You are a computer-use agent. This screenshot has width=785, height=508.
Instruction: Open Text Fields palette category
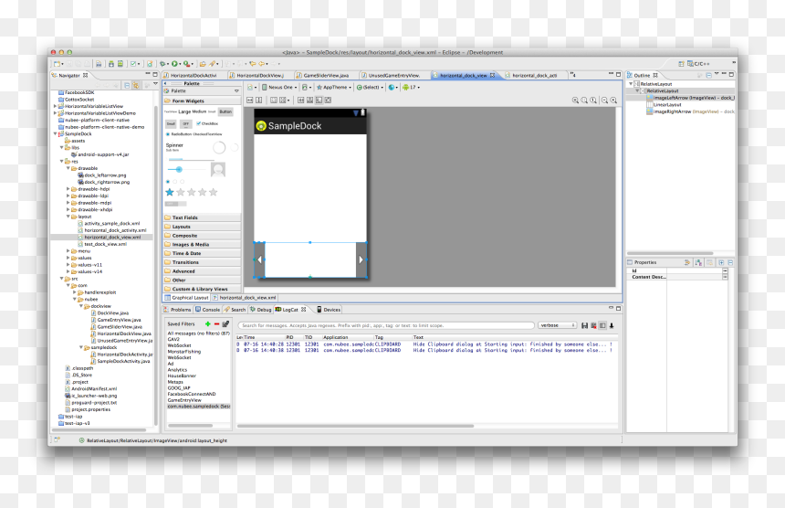coord(203,218)
